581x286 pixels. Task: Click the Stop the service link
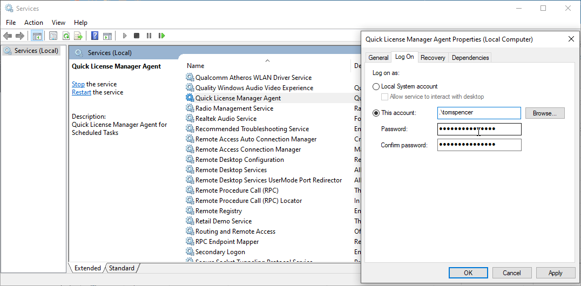[78, 84]
